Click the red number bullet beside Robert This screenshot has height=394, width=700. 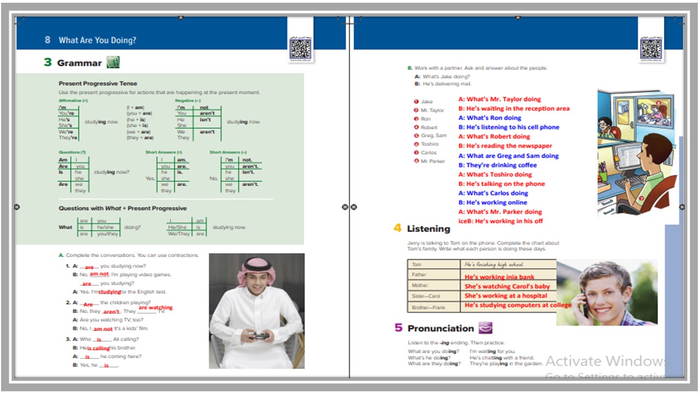pos(416,127)
